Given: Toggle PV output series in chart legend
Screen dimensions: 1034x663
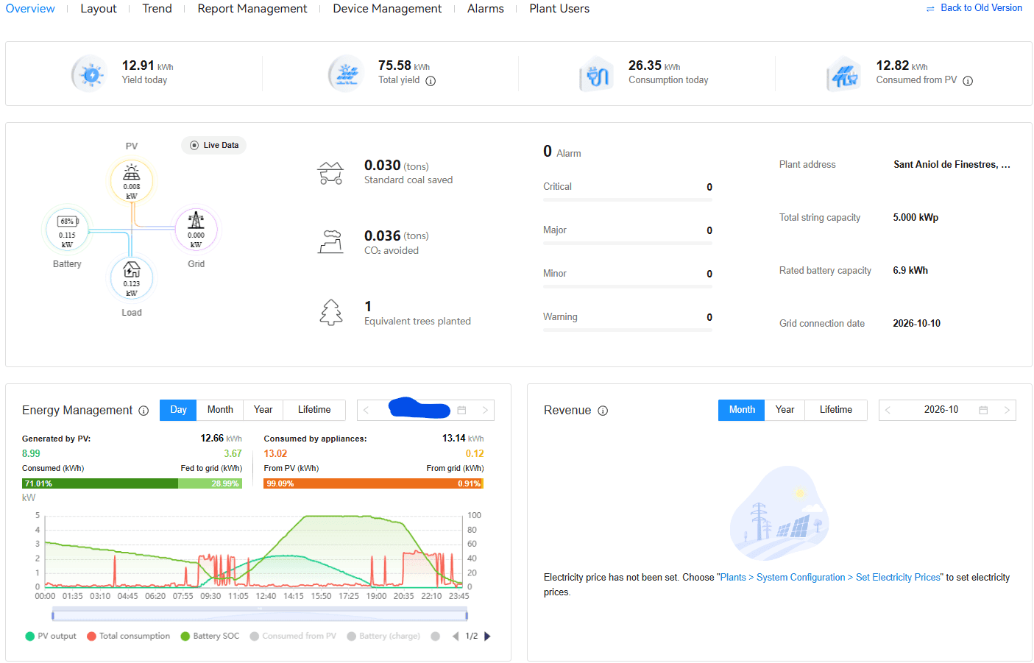Looking at the screenshot, I should [x=51, y=637].
